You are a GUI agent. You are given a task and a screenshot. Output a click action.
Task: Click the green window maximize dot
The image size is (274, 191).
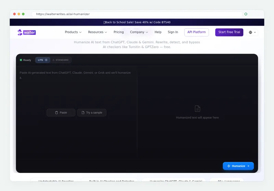coord(23,14)
